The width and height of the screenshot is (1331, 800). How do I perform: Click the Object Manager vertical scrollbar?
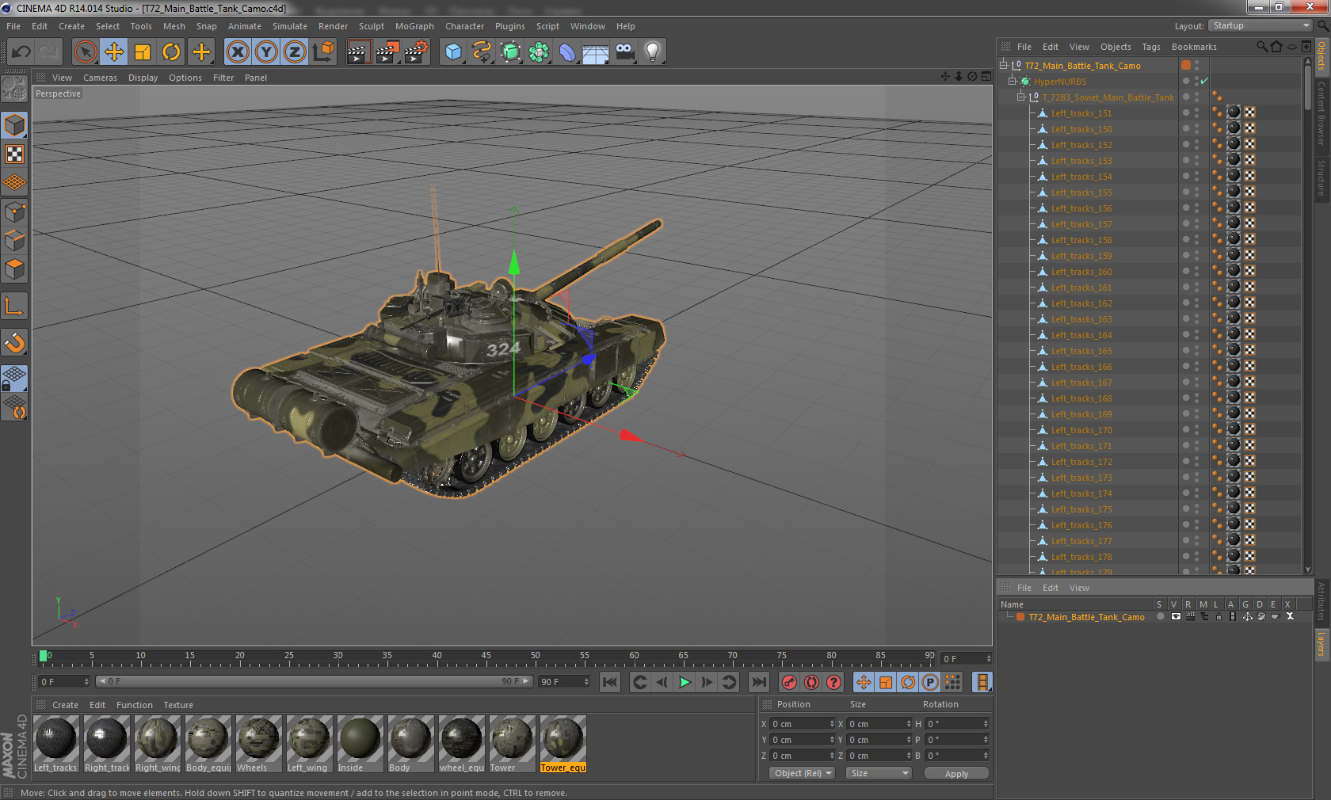coord(1308,87)
